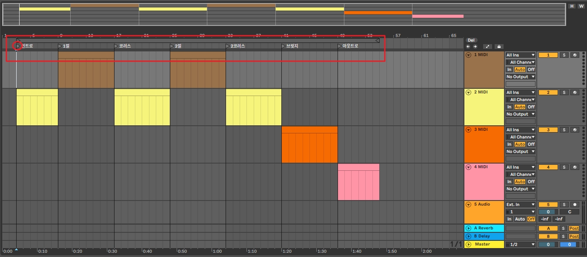Screen dimensions: 587x257
Task: Toggle track activator 4 on 4 MIDI
Action: point(548,167)
